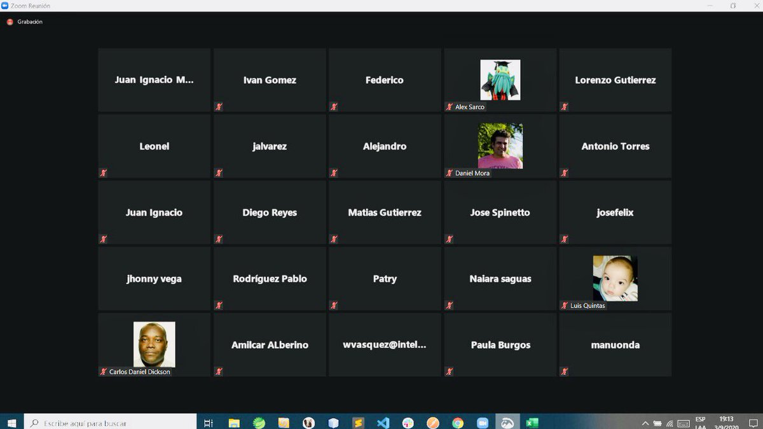Open File Explorer from the taskbar
763x429 pixels.
click(x=234, y=423)
